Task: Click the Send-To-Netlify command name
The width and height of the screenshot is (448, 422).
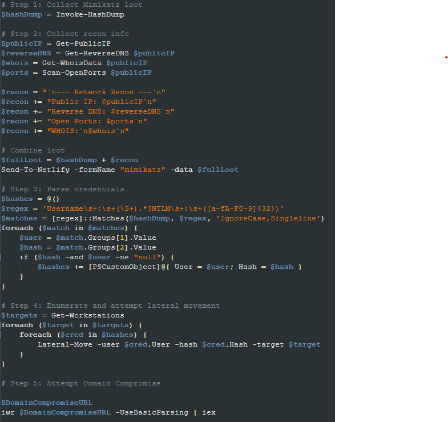Action: point(35,170)
